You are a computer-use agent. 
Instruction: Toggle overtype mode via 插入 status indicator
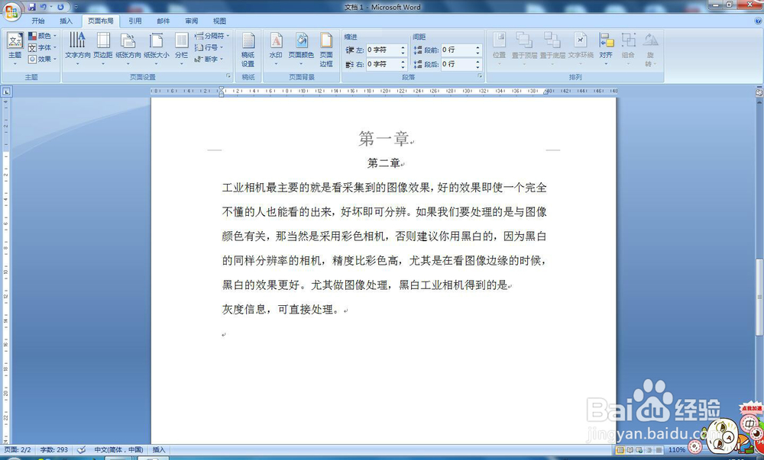coord(159,450)
